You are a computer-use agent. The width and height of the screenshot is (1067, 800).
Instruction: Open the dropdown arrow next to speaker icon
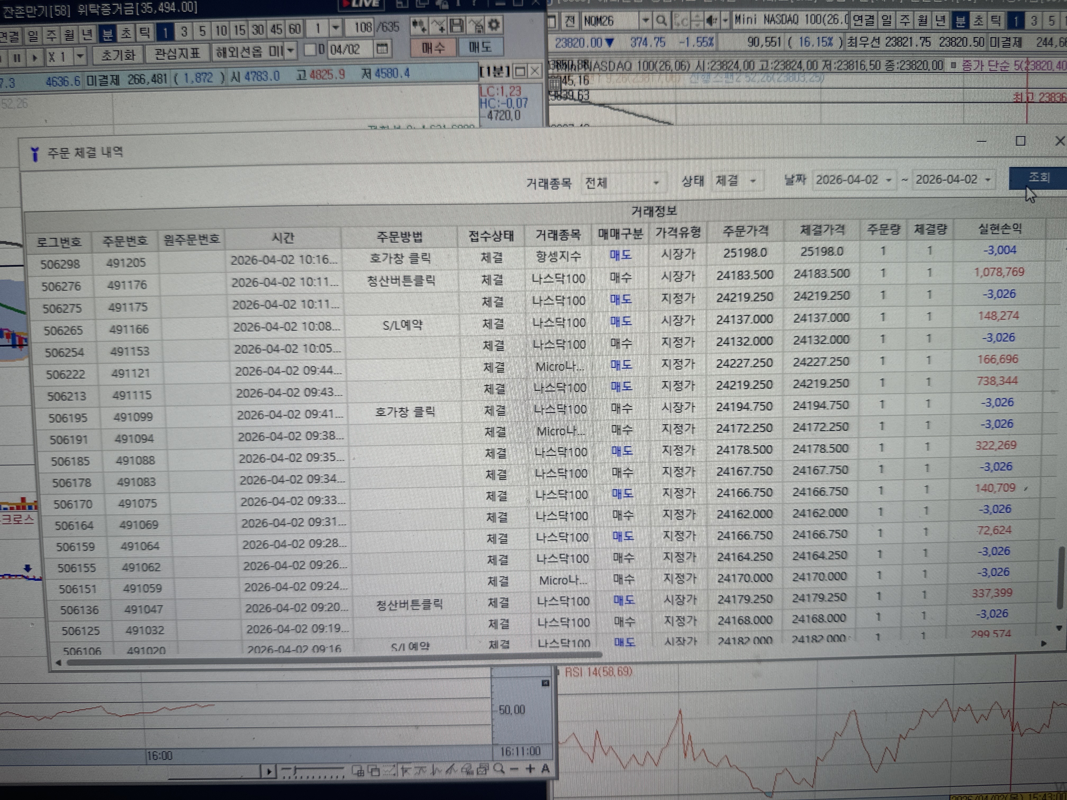(725, 21)
